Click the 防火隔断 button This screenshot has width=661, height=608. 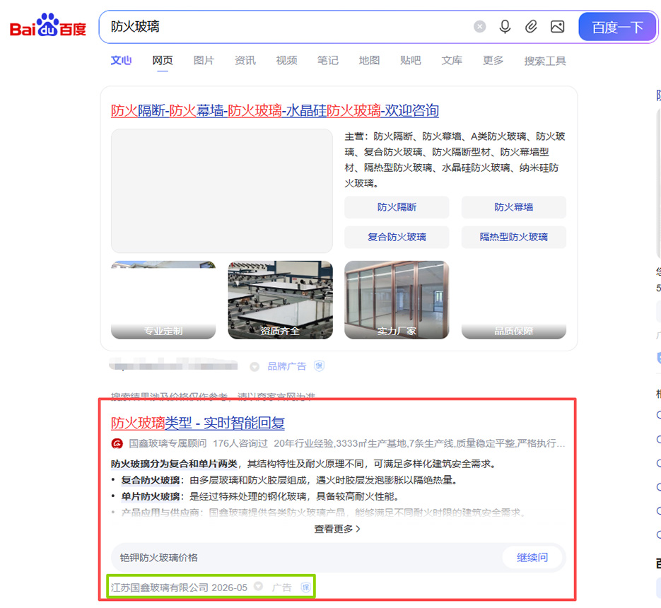397,207
